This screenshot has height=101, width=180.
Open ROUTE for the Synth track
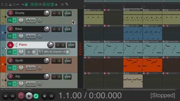point(67,61)
